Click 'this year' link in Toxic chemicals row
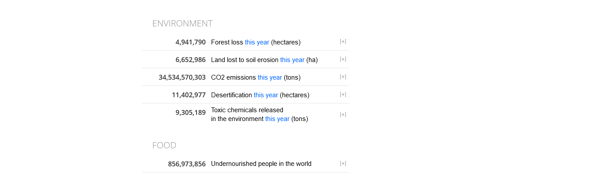Viewport: 594px width, 176px height. (x=277, y=119)
